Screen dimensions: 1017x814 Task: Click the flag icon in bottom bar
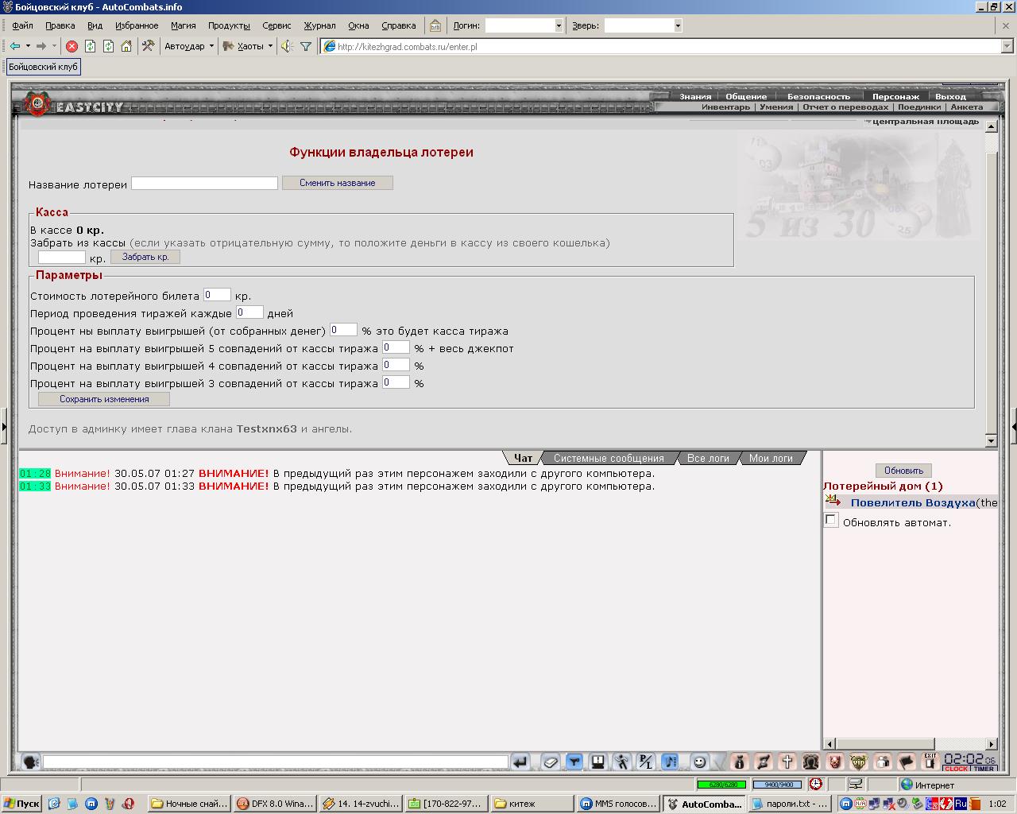[x=906, y=762]
